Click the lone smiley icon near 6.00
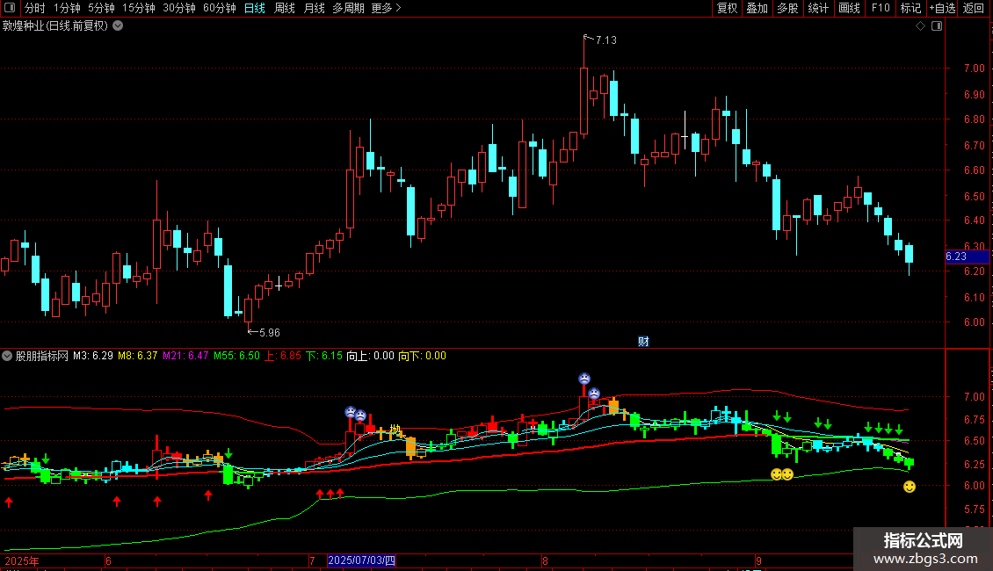The height and width of the screenshot is (571, 993). pyautogui.click(x=910, y=486)
